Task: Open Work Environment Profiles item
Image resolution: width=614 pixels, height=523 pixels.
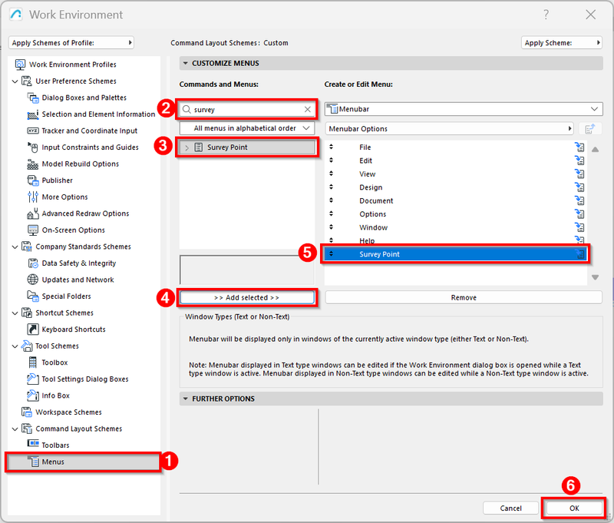Action: pyautogui.click(x=72, y=65)
